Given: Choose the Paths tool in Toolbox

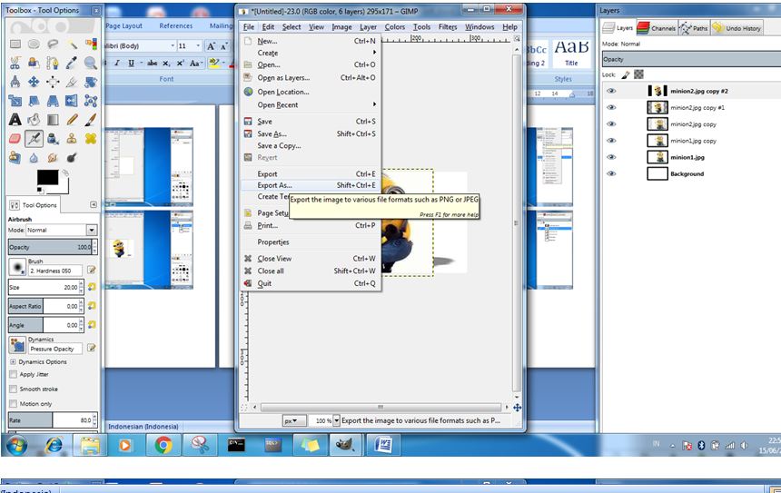Looking at the screenshot, I should tap(53, 64).
